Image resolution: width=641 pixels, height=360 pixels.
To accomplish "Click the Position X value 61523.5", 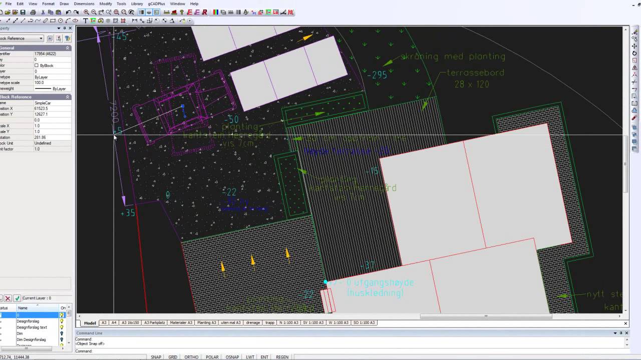I will (52, 108).
